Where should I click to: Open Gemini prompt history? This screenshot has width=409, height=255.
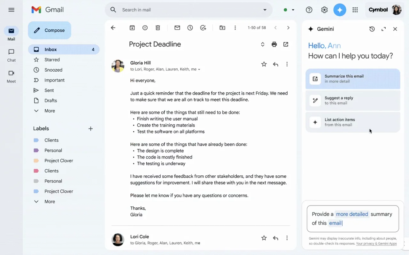(372, 29)
